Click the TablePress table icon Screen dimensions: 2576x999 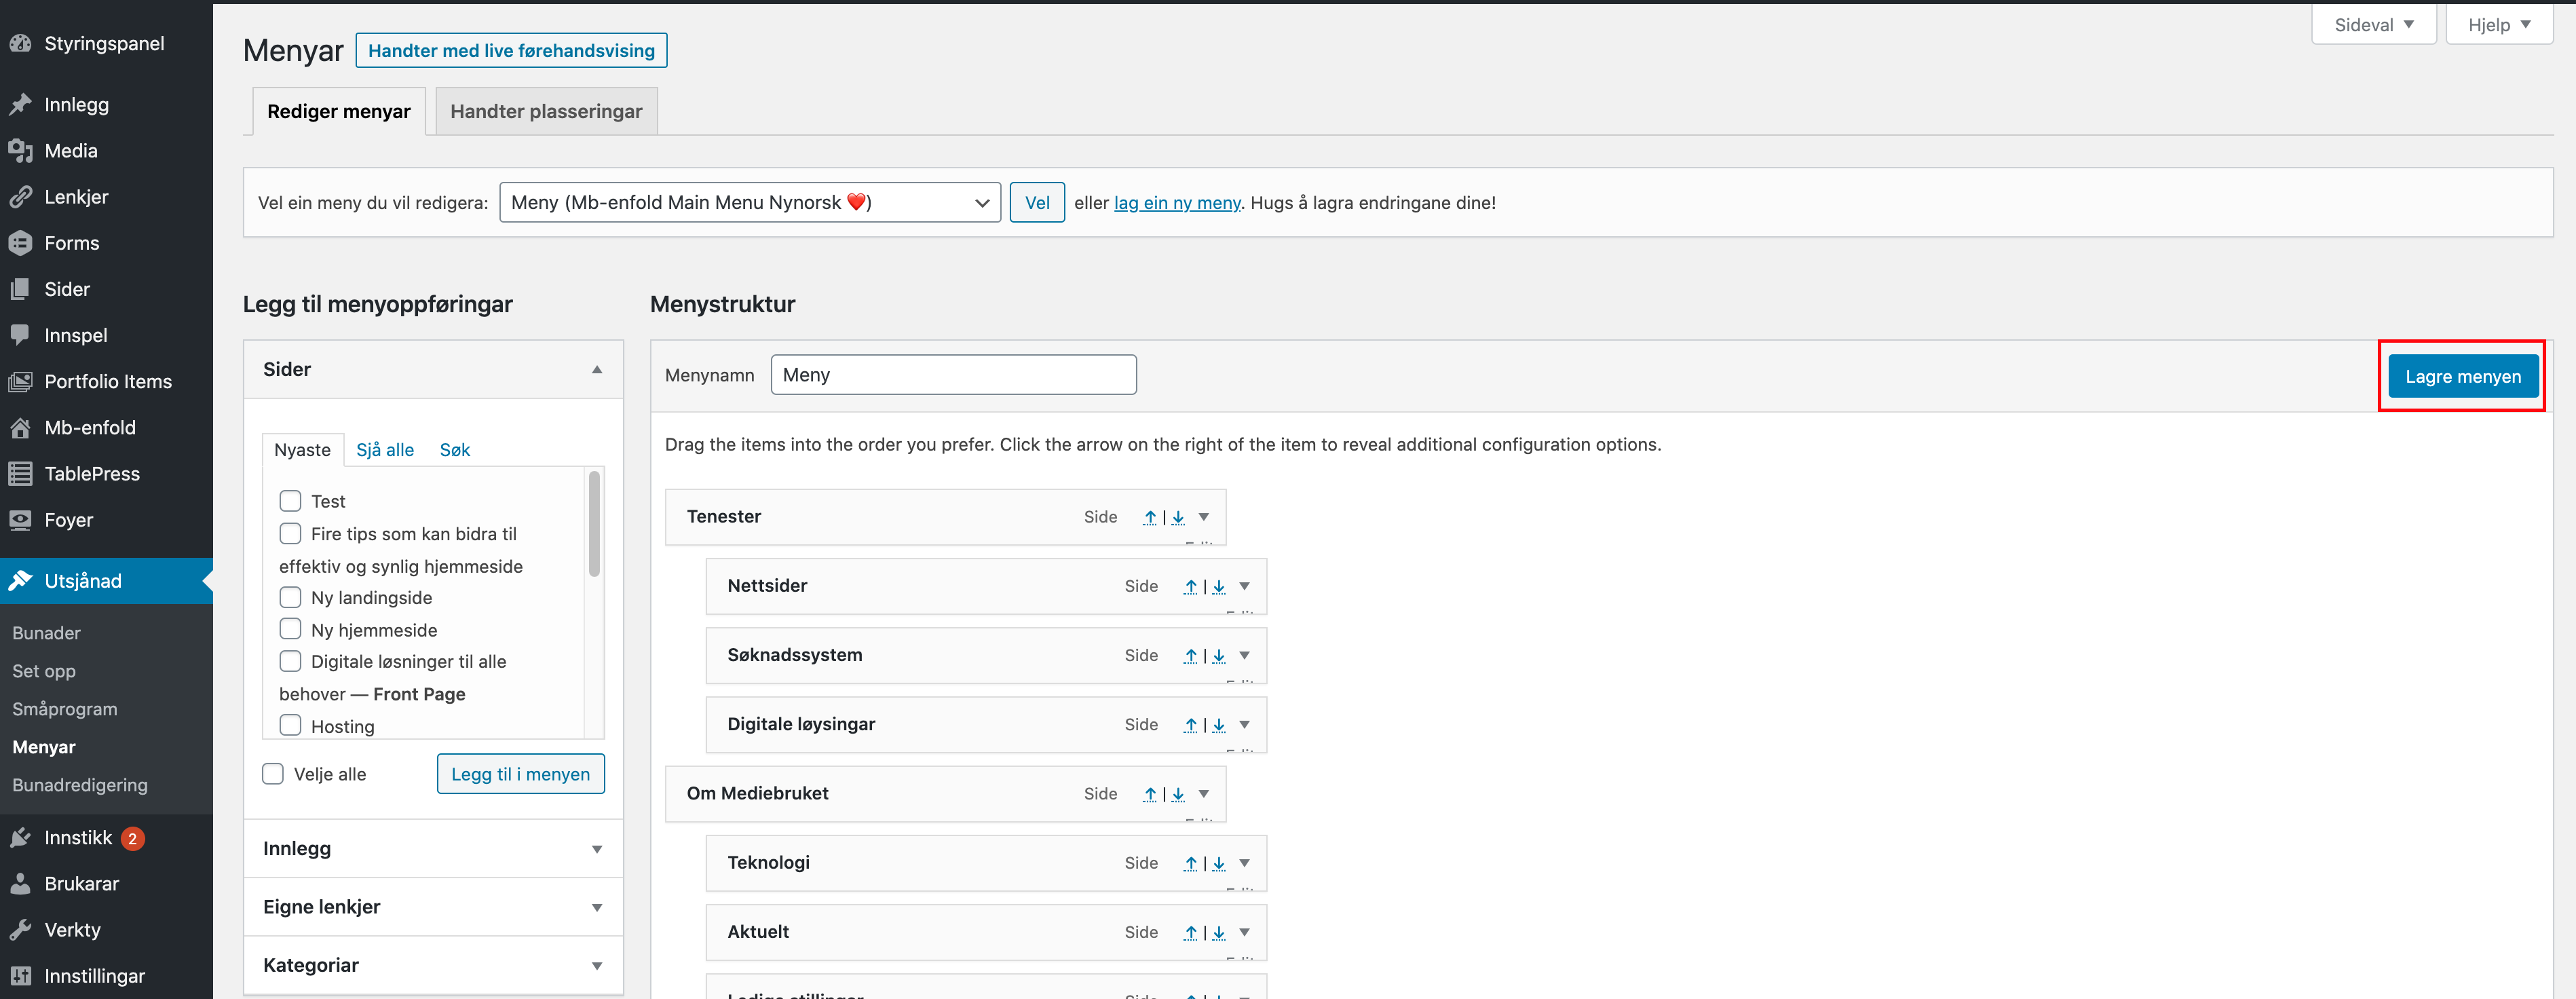[20, 474]
